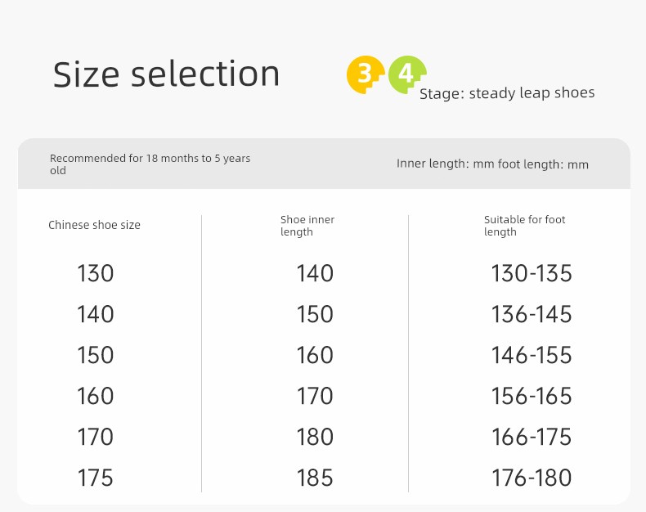646x512 pixels.
Task: Click inner length value 160
Action: pos(315,355)
